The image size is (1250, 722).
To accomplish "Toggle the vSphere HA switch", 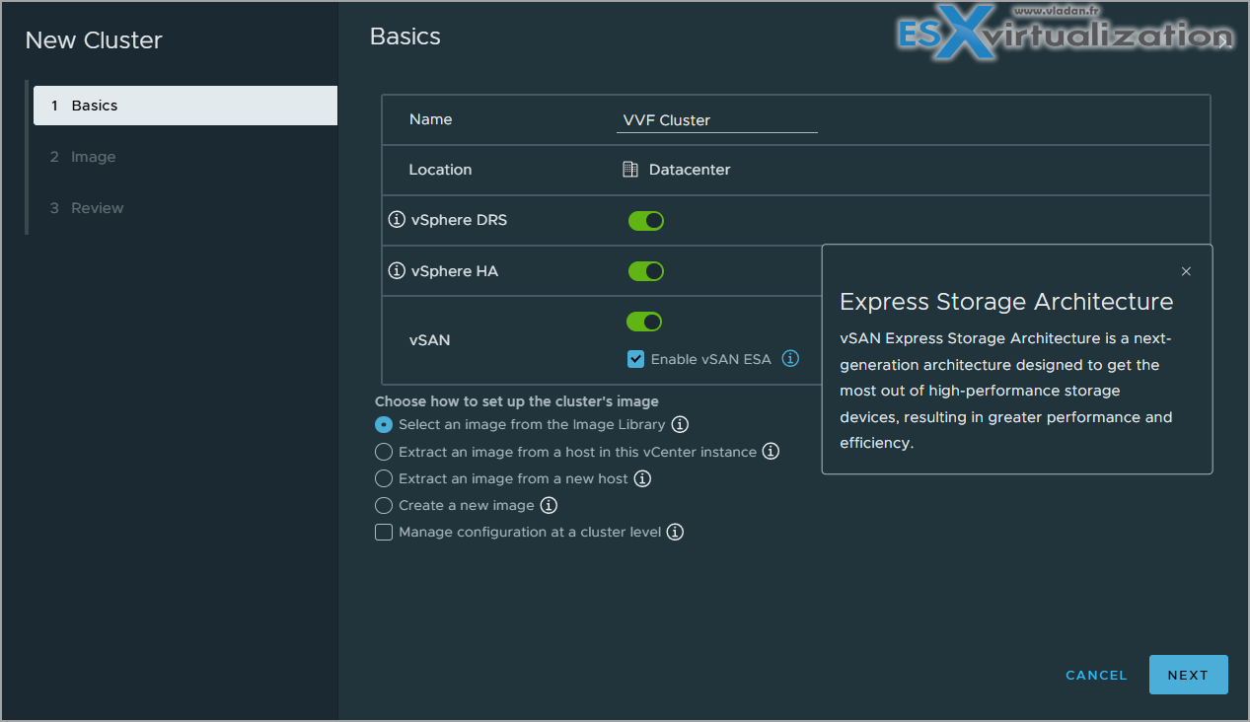I will (x=646, y=270).
